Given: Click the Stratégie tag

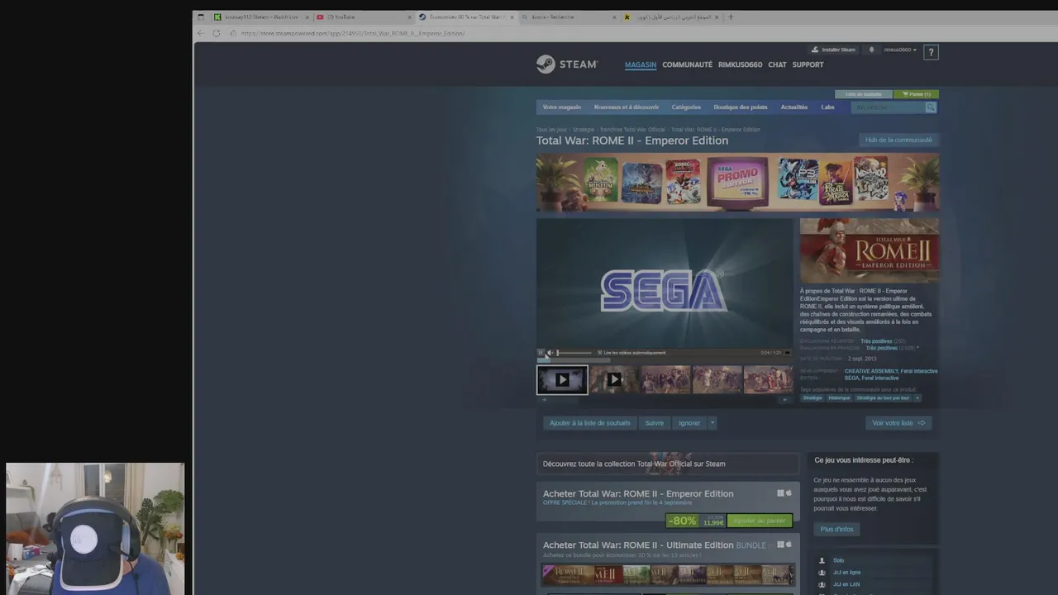Looking at the screenshot, I should click(813, 398).
